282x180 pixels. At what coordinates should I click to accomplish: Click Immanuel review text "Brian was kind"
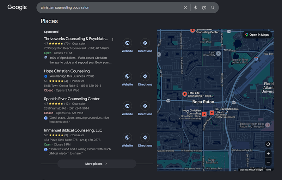click(x=80, y=151)
